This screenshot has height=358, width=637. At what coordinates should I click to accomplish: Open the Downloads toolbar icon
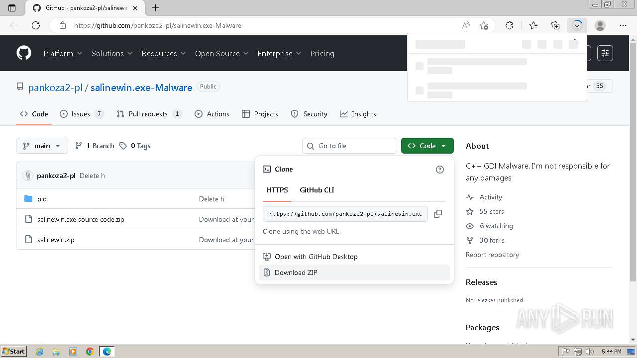(x=577, y=25)
